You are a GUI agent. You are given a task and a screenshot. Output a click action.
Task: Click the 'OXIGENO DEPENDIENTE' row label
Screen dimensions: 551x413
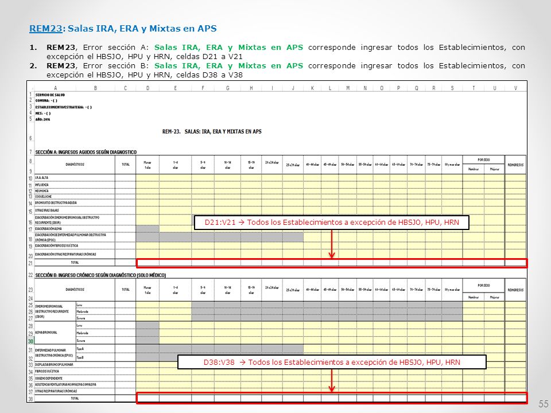click(48, 378)
